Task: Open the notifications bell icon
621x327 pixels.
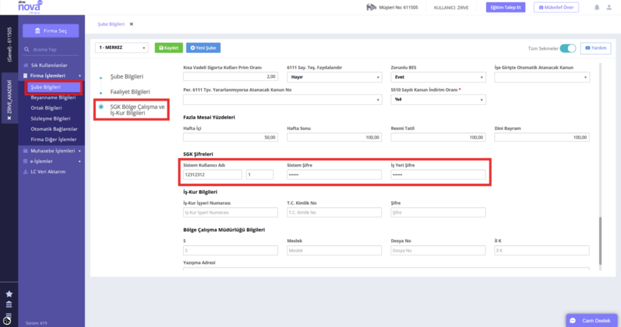Action: [597, 7]
